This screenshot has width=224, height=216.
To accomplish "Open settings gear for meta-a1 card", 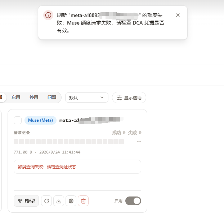I will (71, 201).
